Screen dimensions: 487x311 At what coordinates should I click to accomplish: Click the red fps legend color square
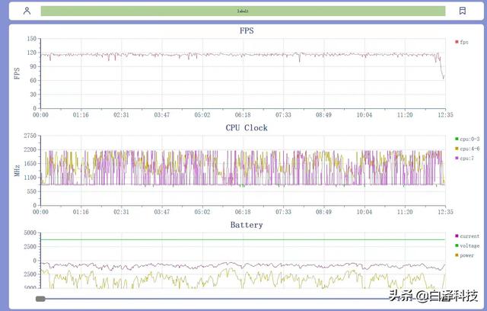[457, 42]
